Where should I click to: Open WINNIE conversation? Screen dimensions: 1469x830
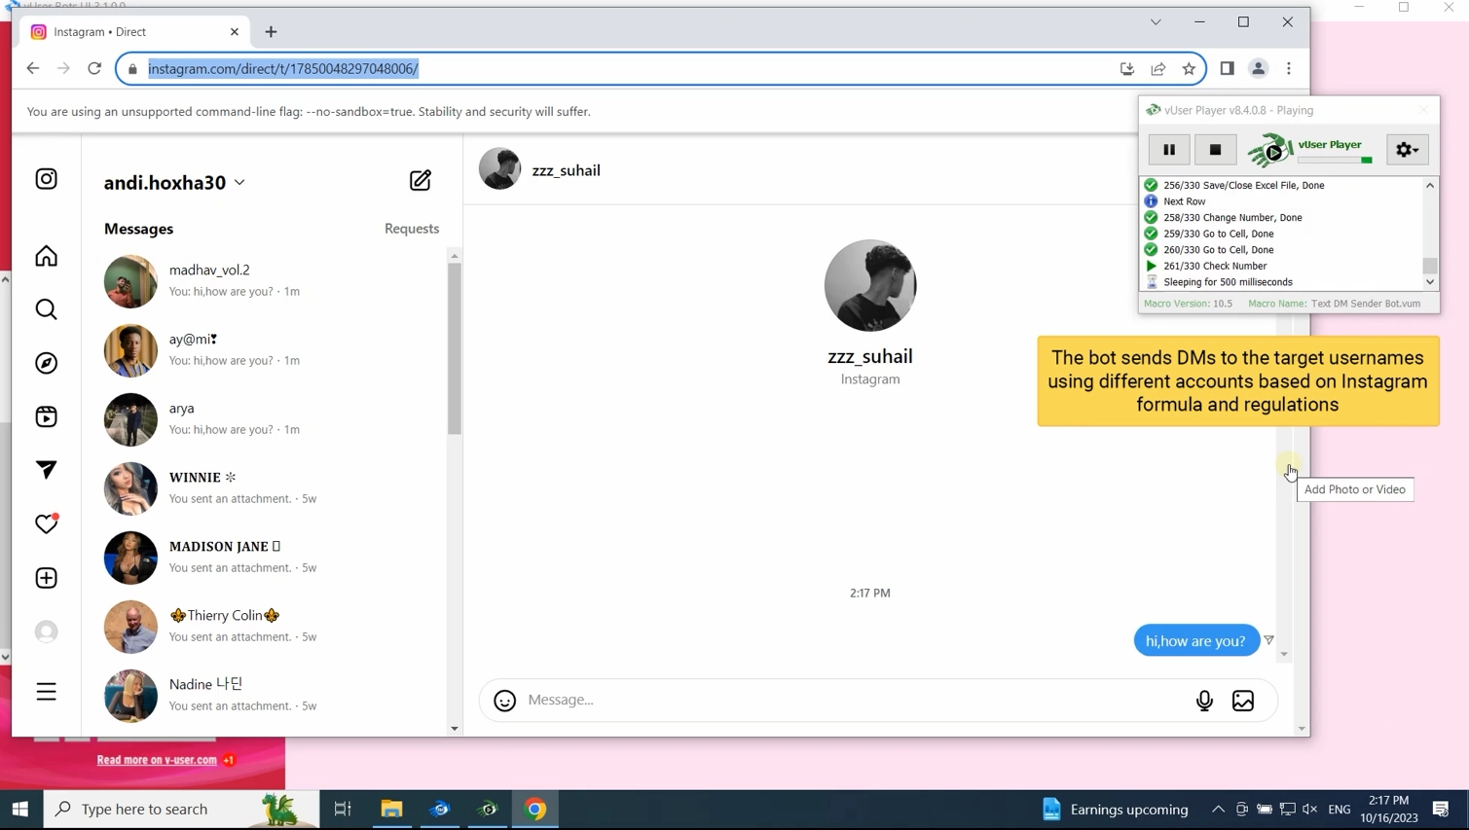[264, 488]
